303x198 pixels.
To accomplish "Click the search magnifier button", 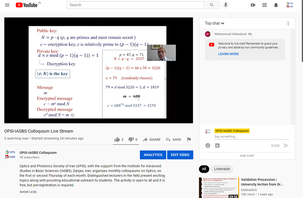I will point(211,5).
